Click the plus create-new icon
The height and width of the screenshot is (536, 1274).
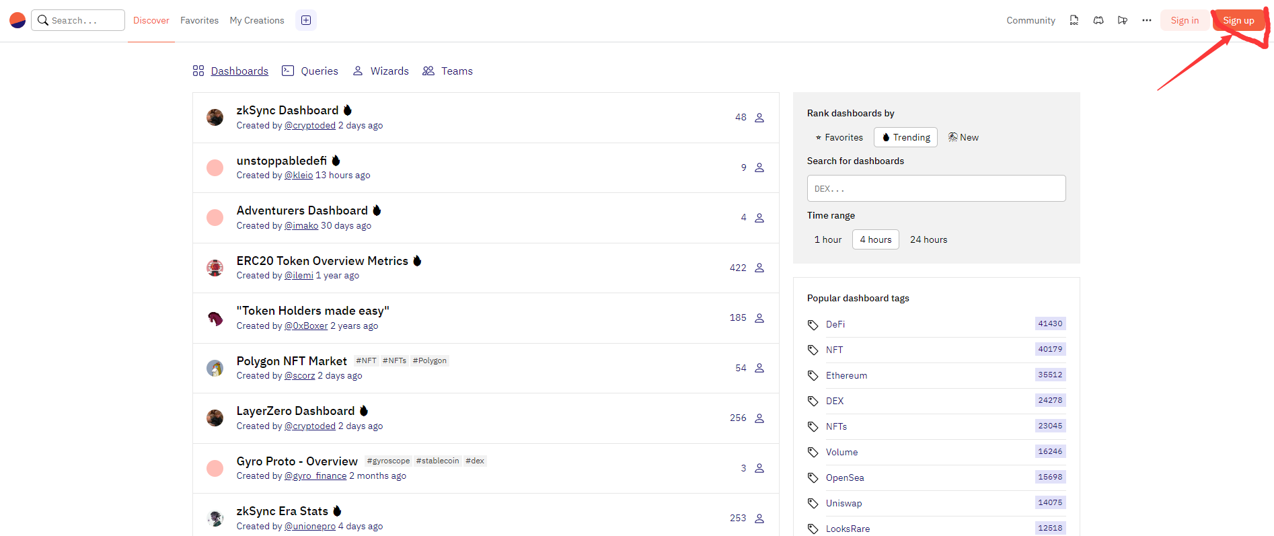click(x=306, y=20)
